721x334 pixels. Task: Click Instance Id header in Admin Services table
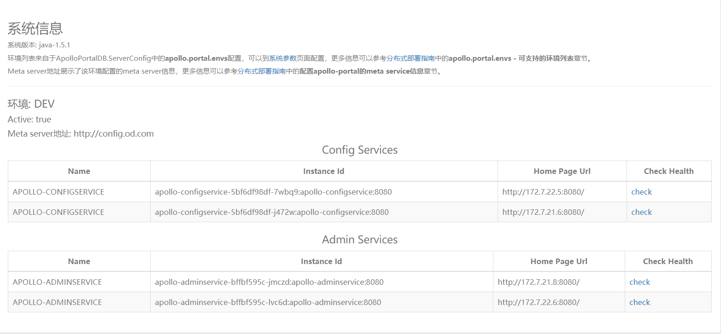click(x=322, y=261)
